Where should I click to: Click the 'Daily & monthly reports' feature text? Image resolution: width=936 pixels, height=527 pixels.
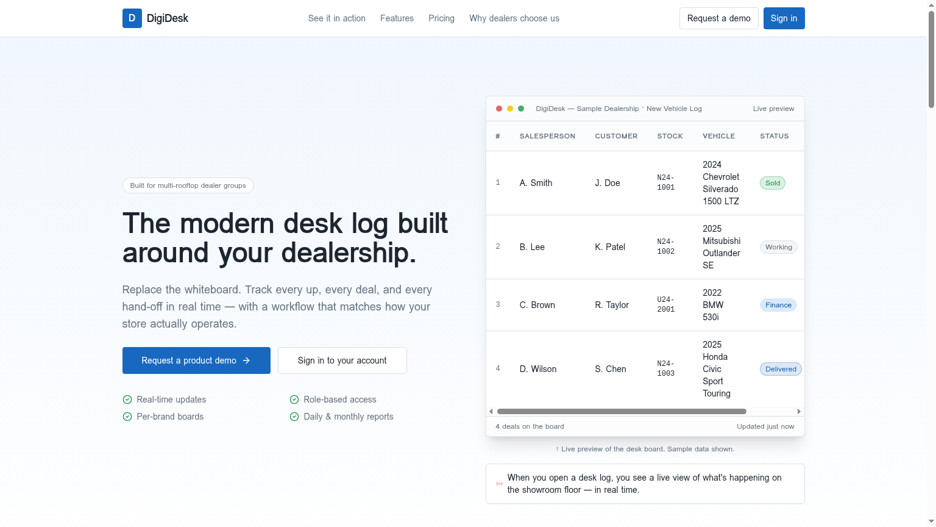click(x=349, y=417)
